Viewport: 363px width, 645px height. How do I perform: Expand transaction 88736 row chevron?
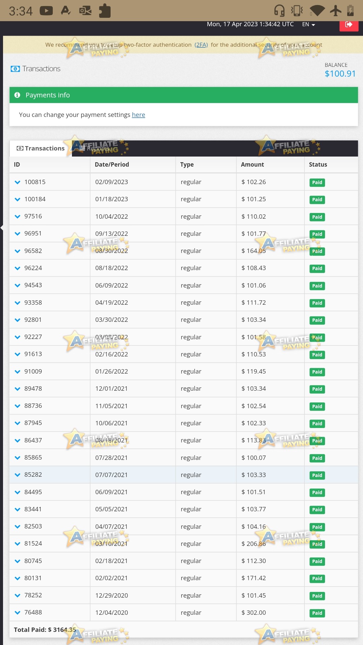[x=17, y=406]
